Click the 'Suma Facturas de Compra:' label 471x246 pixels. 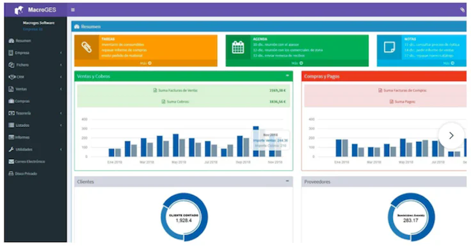click(405, 90)
